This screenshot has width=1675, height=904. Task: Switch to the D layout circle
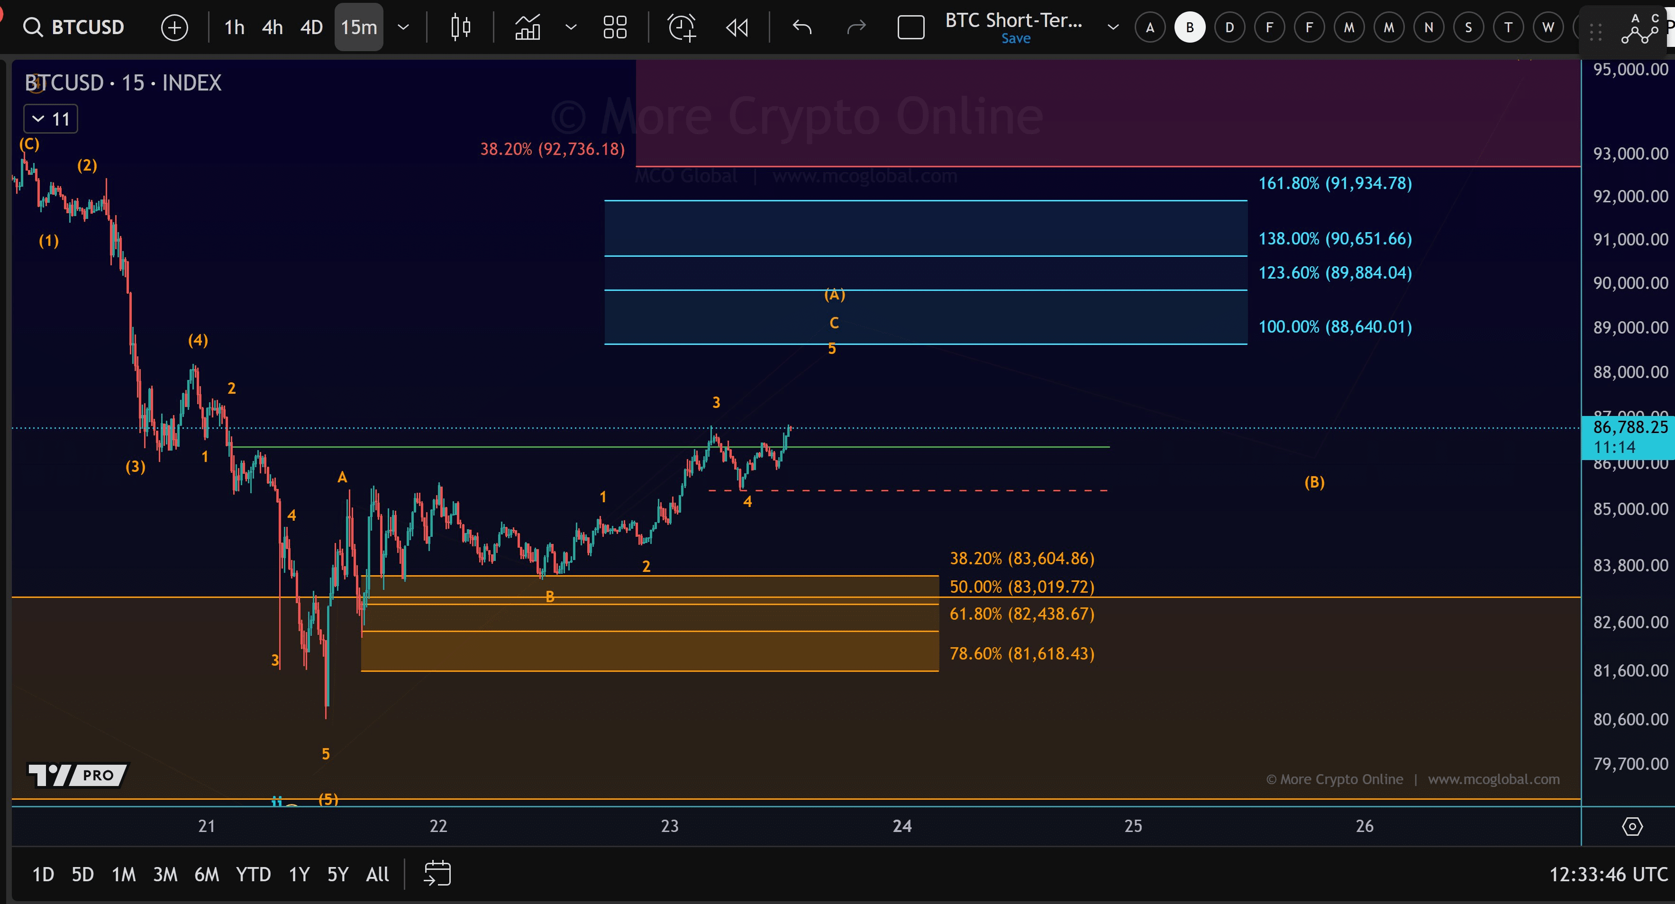pyautogui.click(x=1229, y=27)
